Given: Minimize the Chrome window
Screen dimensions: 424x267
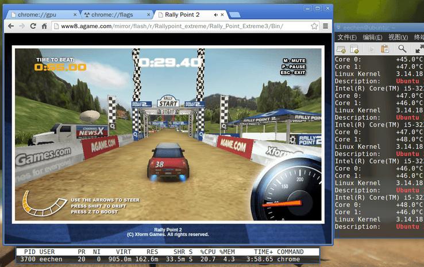Looking at the screenshot, I should point(307,9).
